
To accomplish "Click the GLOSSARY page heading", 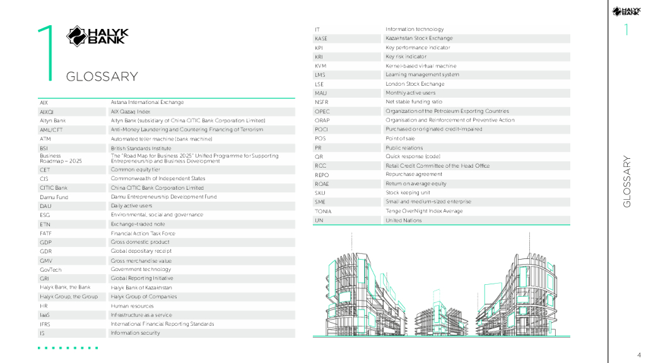I will pos(102,76).
